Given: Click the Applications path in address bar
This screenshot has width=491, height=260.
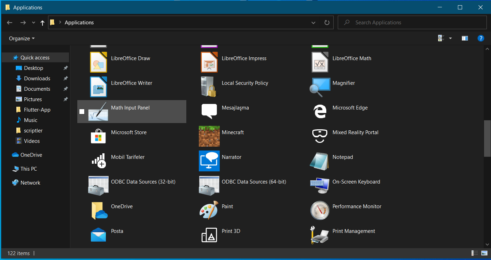Looking at the screenshot, I should point(79,23).
